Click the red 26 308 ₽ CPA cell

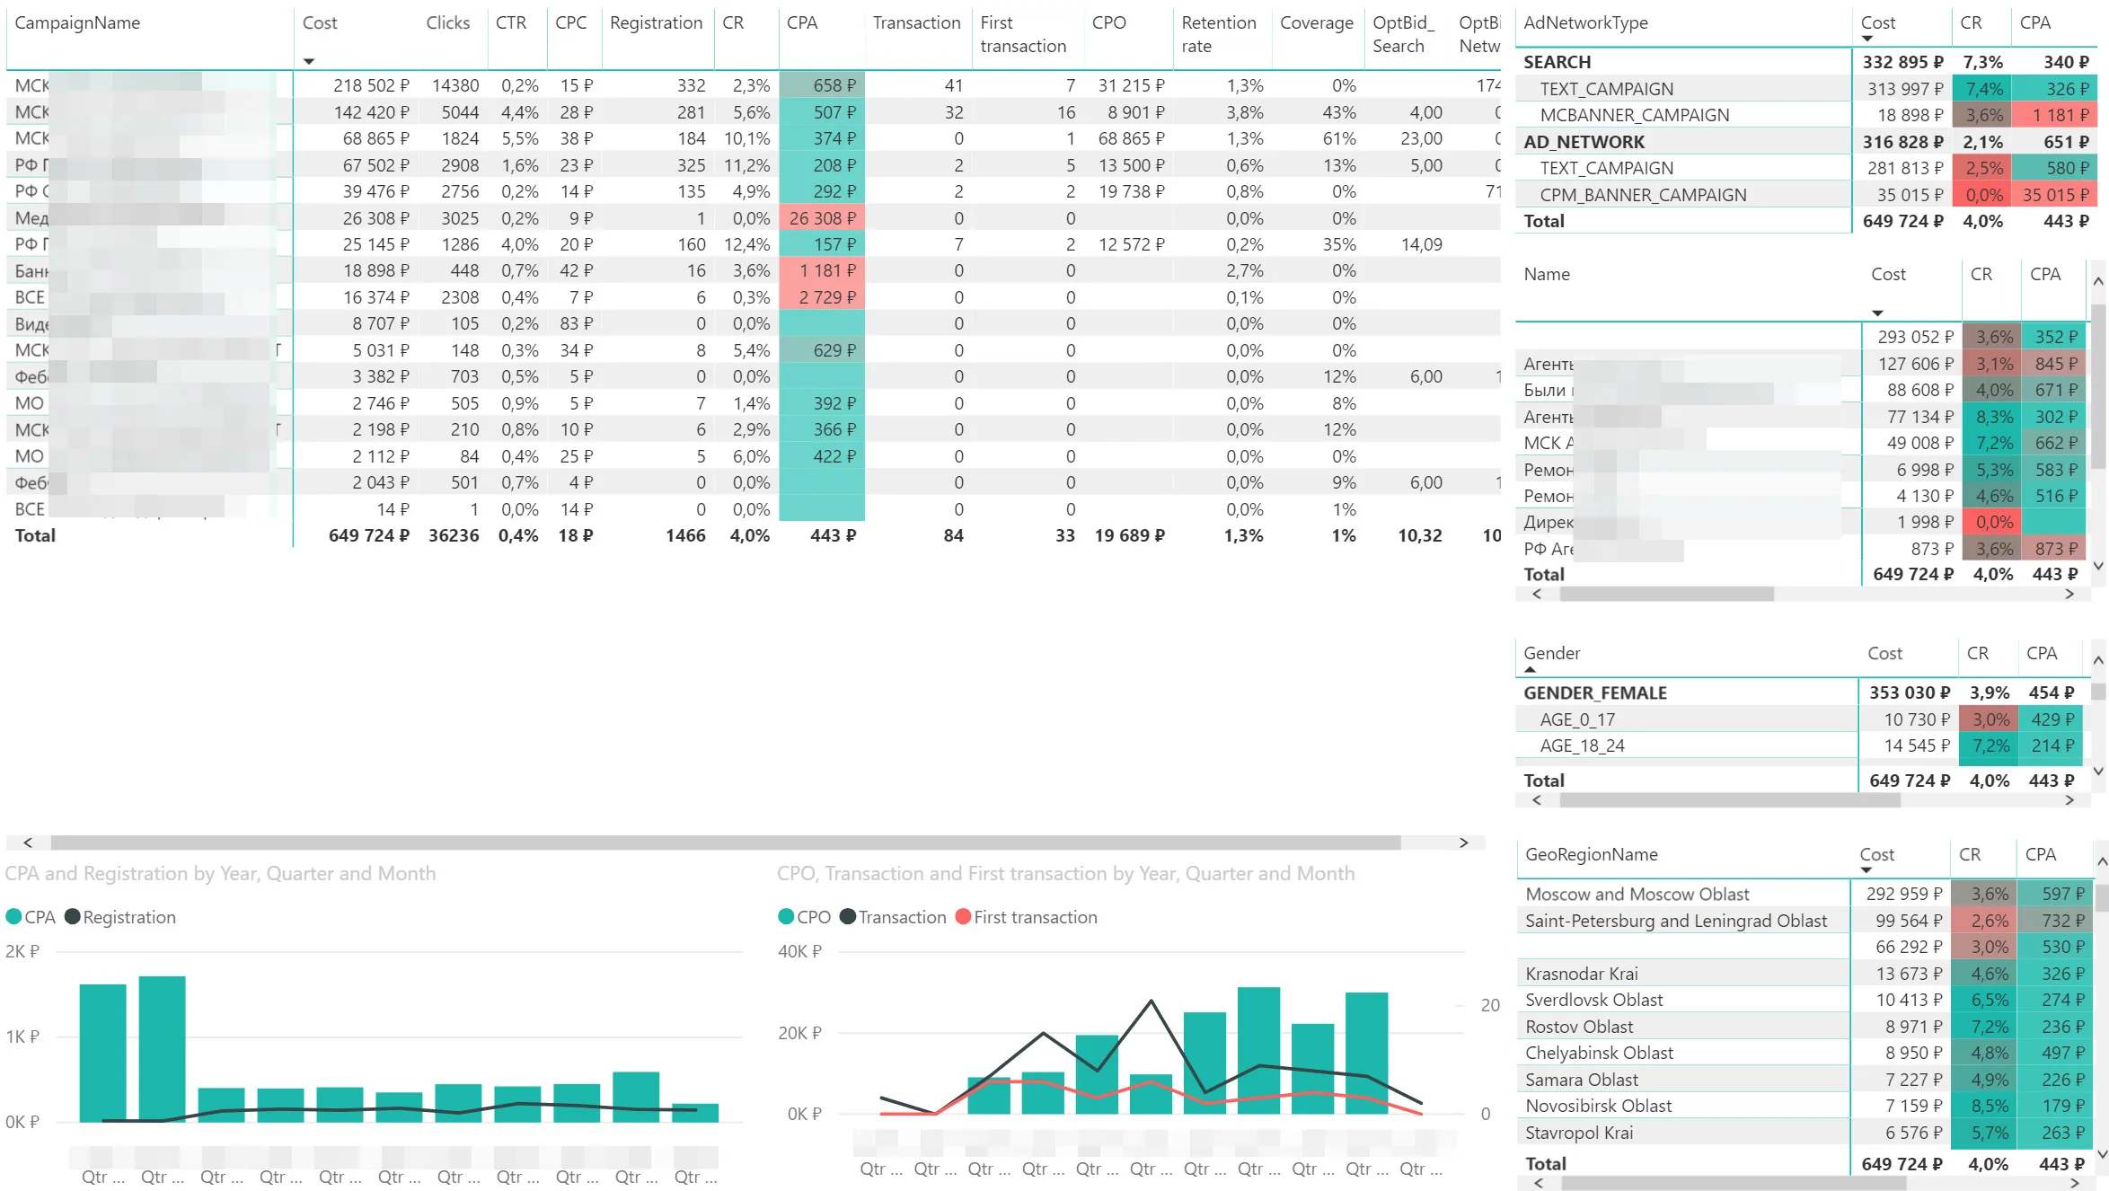pyautogui.click(x=822, y=217)
